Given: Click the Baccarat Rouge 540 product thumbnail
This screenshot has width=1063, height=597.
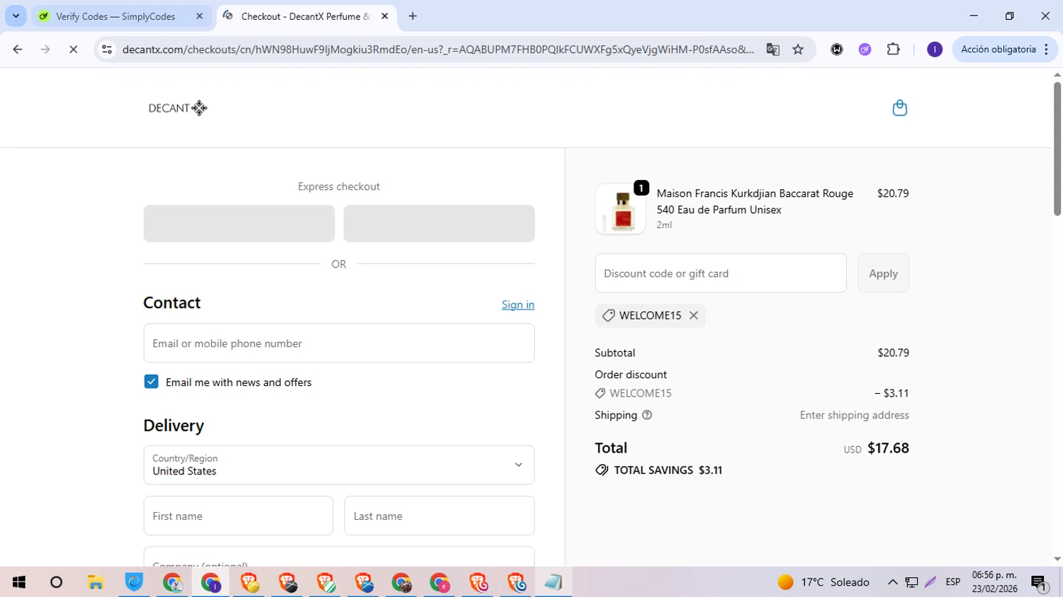Looking at the screenshot, I should pyautogui.click(x=621, y=209).
